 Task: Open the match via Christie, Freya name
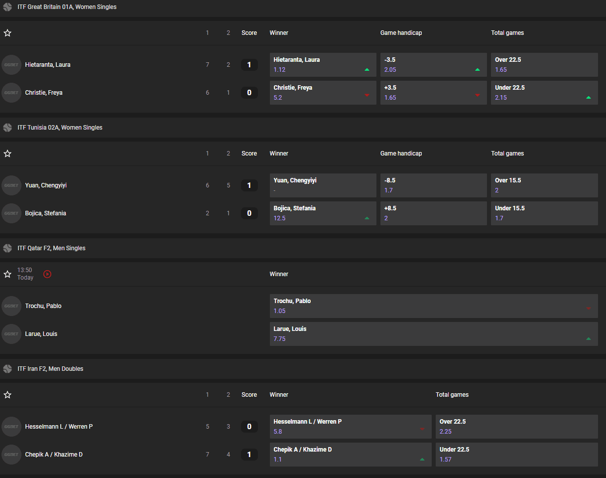coord(44,93)
